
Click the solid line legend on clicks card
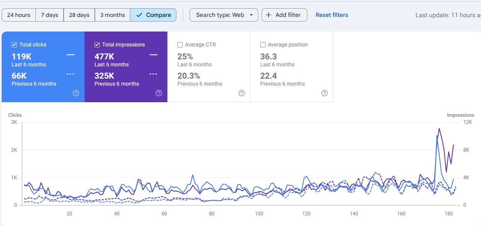71,55
